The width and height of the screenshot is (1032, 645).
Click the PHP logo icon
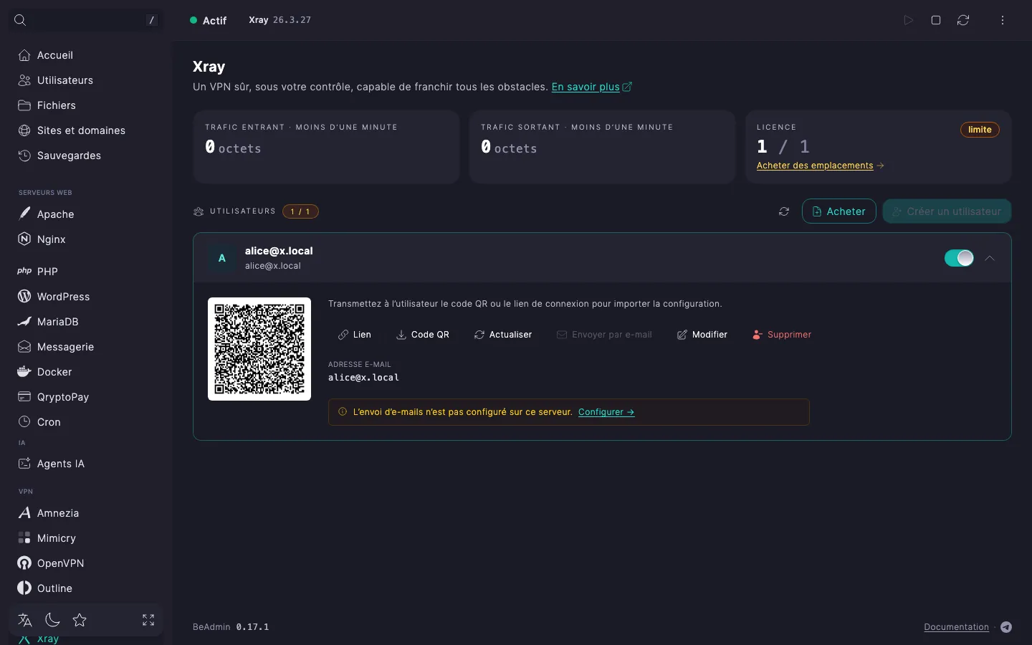coord(24,272)
